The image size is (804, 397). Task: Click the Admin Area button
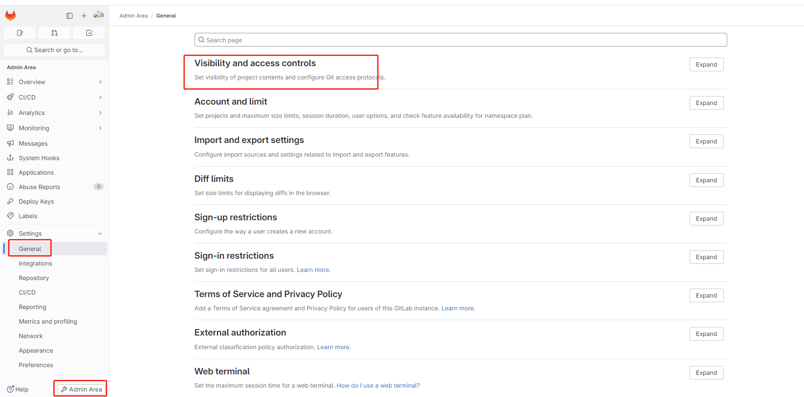pos(81,389)
